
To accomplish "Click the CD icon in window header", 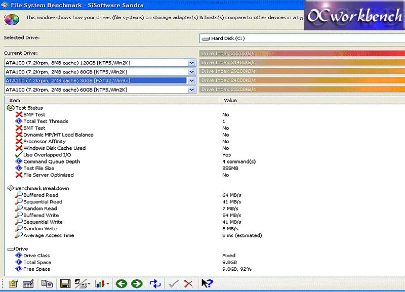I will tap(12, 20).
